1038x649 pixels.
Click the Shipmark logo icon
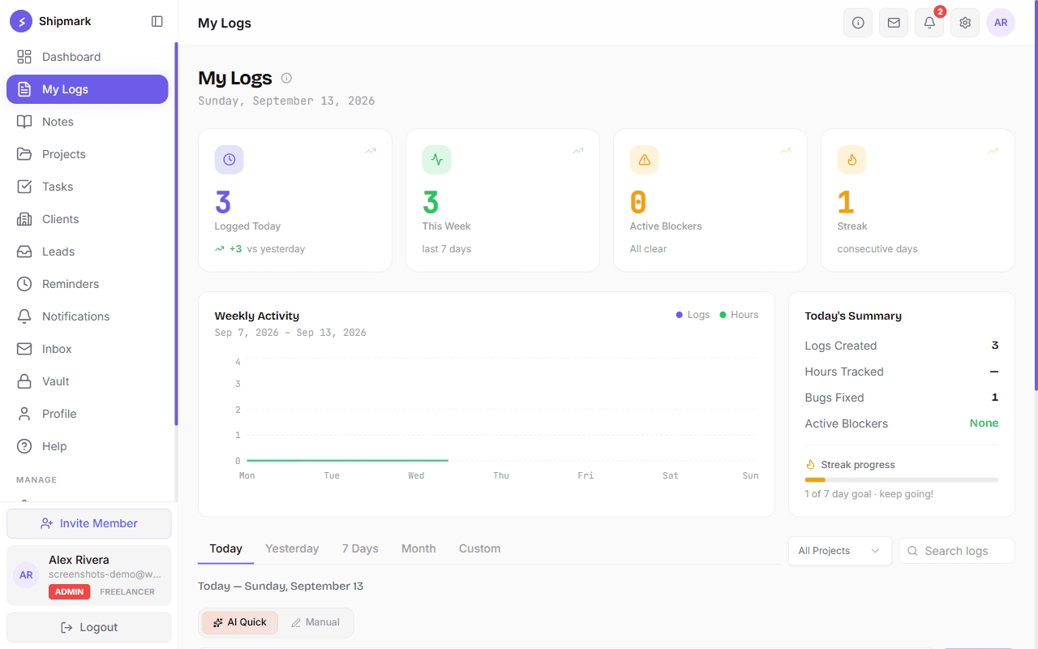click(x=21, y=21)
